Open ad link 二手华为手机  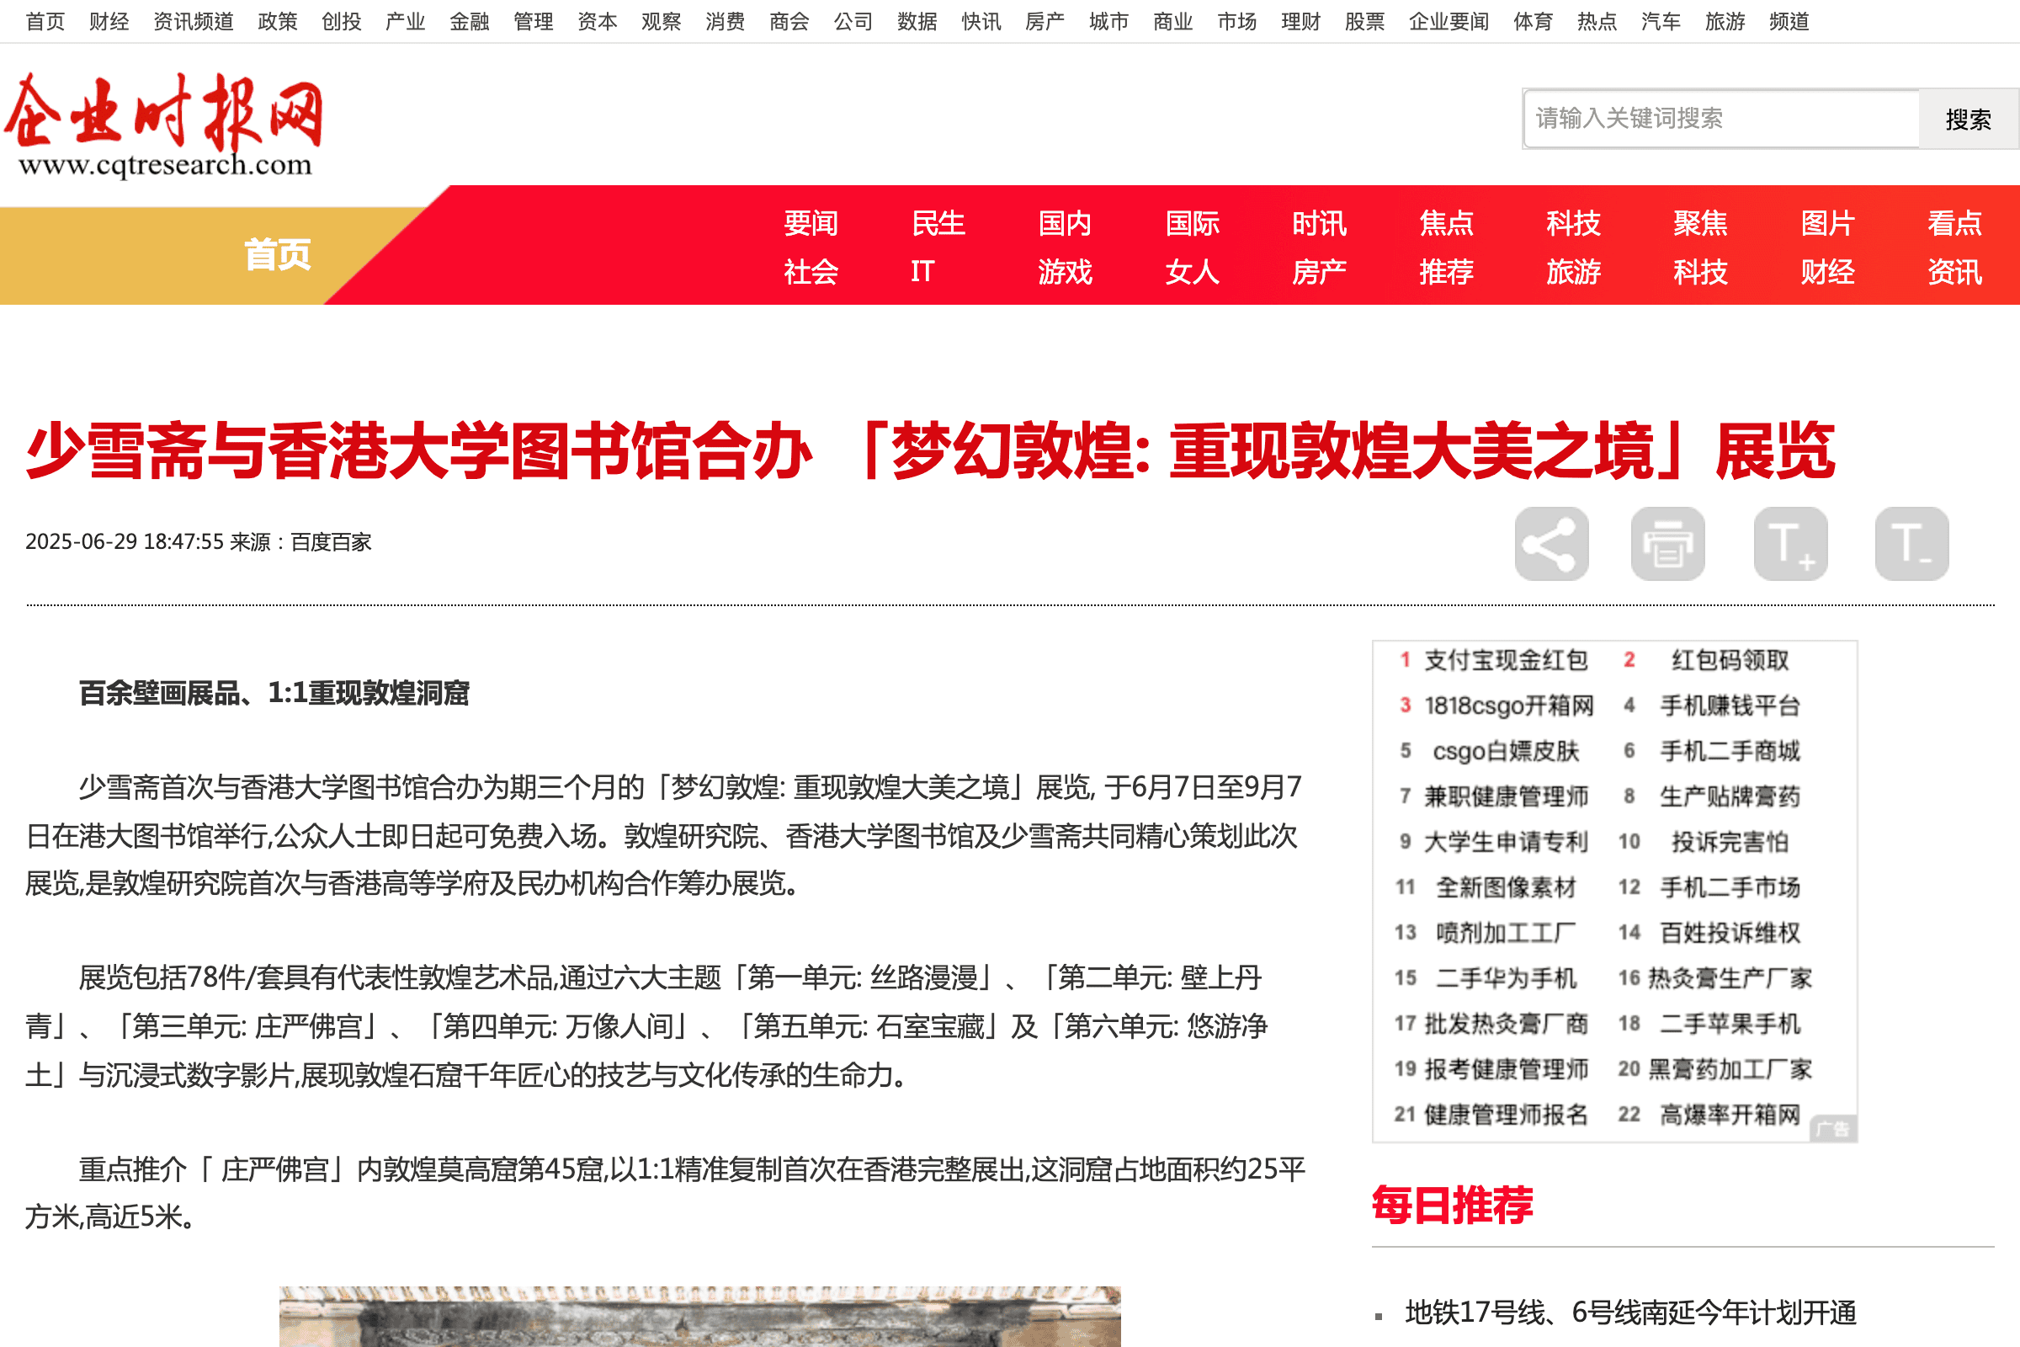tap(1506, 978)
